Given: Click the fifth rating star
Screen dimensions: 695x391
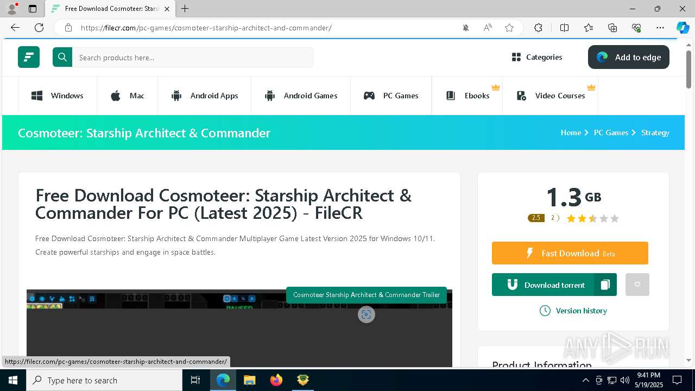Looking at the screenshot, I should pos(615,218).
